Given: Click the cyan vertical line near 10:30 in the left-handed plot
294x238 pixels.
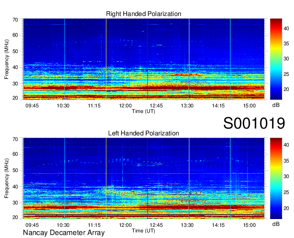Looking at the screenshot, I should (64, 178).
